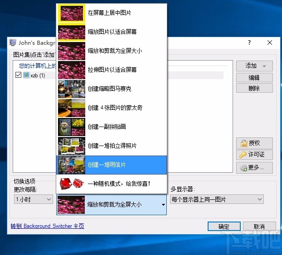Click the collage preview thumbnail with dog
The height and width of the screenshot is (255, 282).
coord(72,127)
